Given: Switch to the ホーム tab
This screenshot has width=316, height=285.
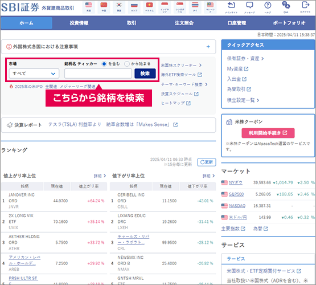Looking at the screenshot, I should [x=26, y=23].
